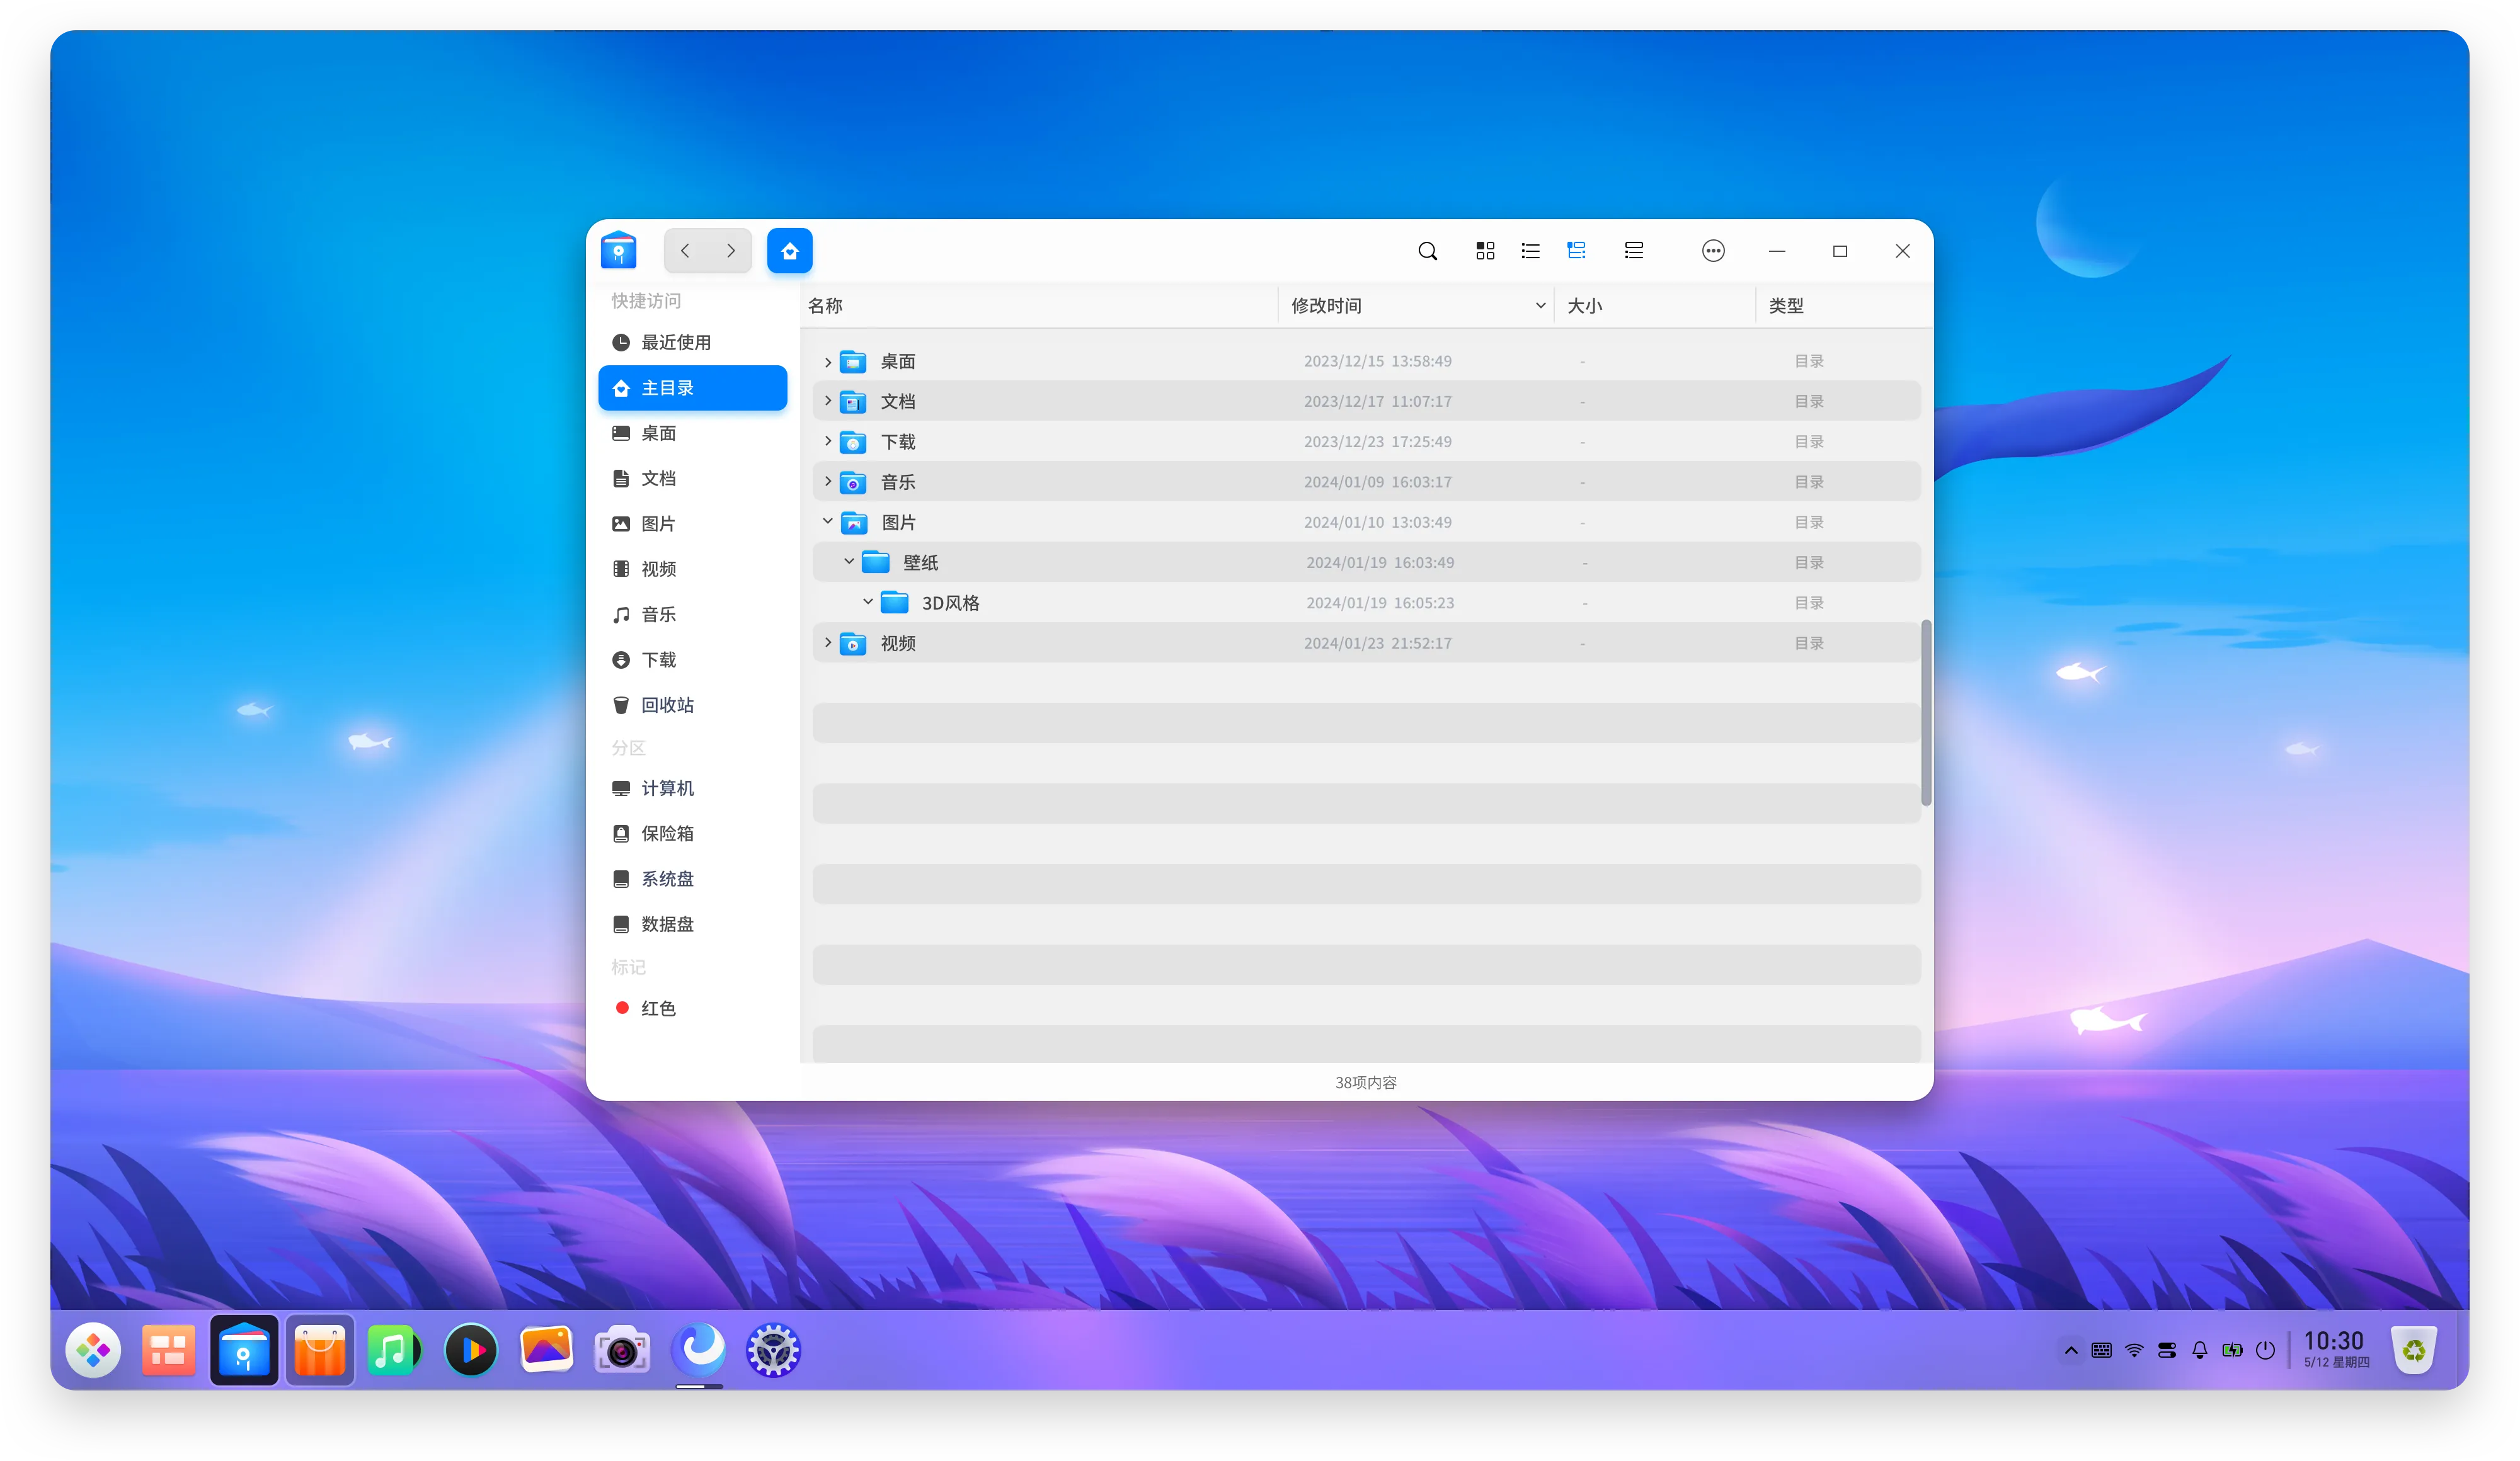The image size is (2520, 1461).
Task: Collapse the 壁纸 folder row
Action: (849, 562)
